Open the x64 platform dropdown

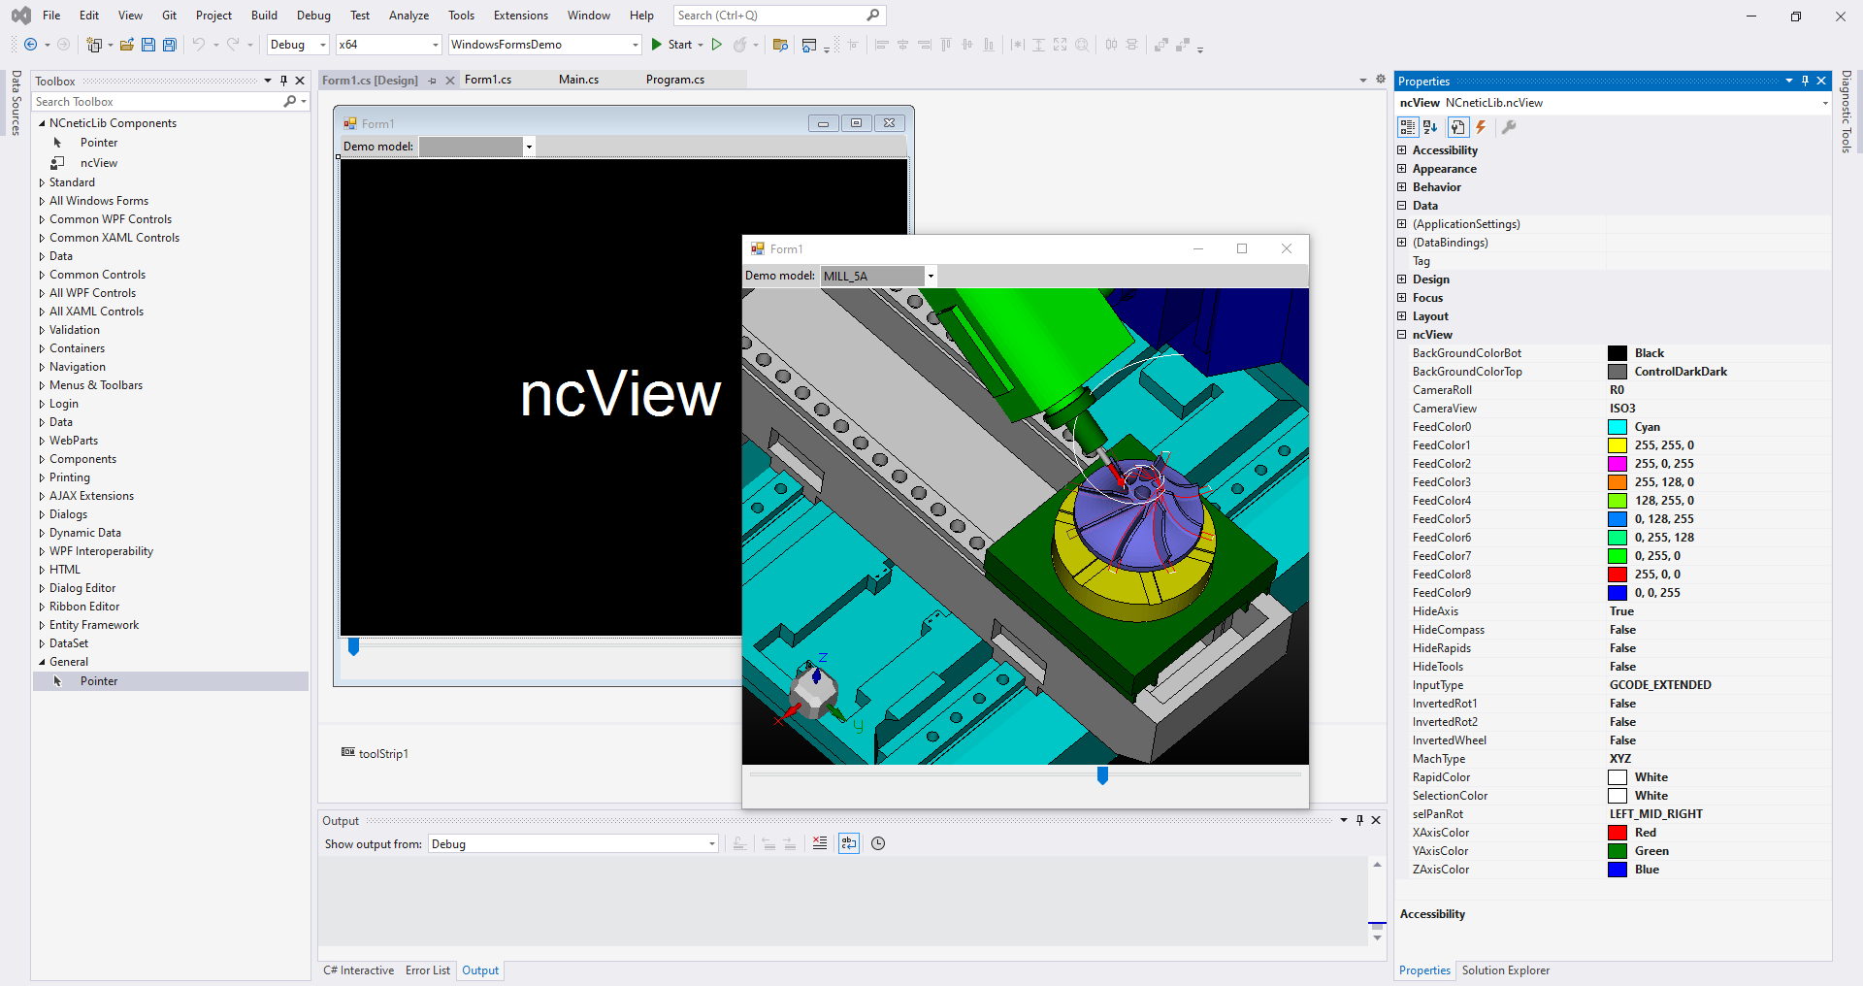388,45
